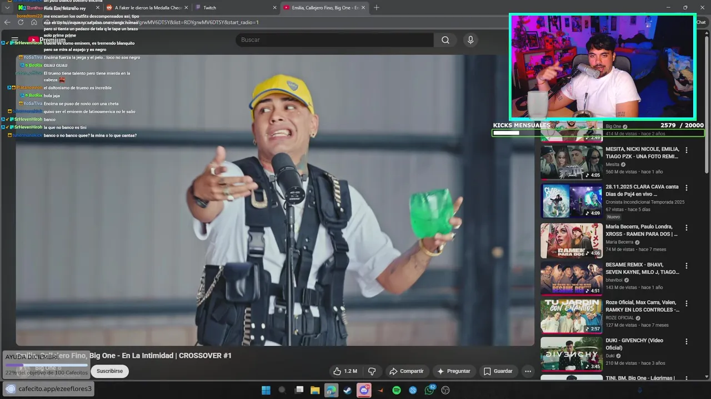The width and height of the screenshot is (711, 399).
Task: Open the tab search chevron
Action: click(x=7, y=8)
